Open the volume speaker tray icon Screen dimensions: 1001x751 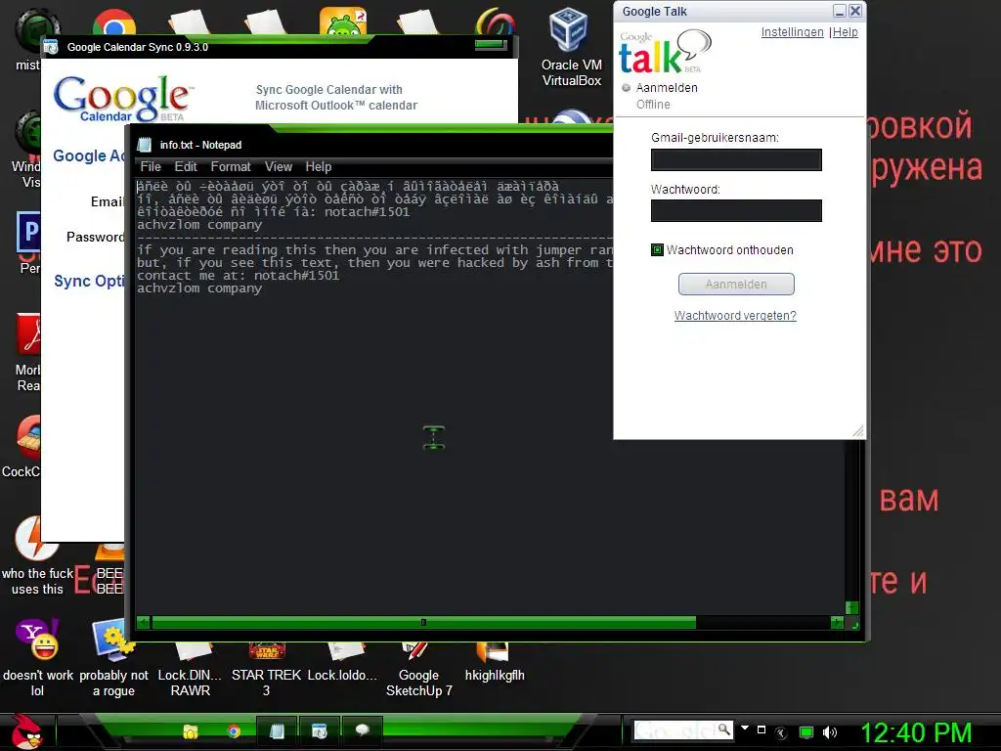830,732
